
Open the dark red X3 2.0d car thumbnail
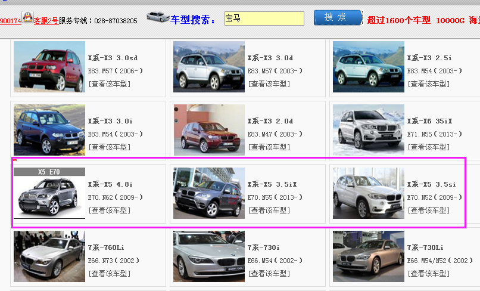[209, 130]
